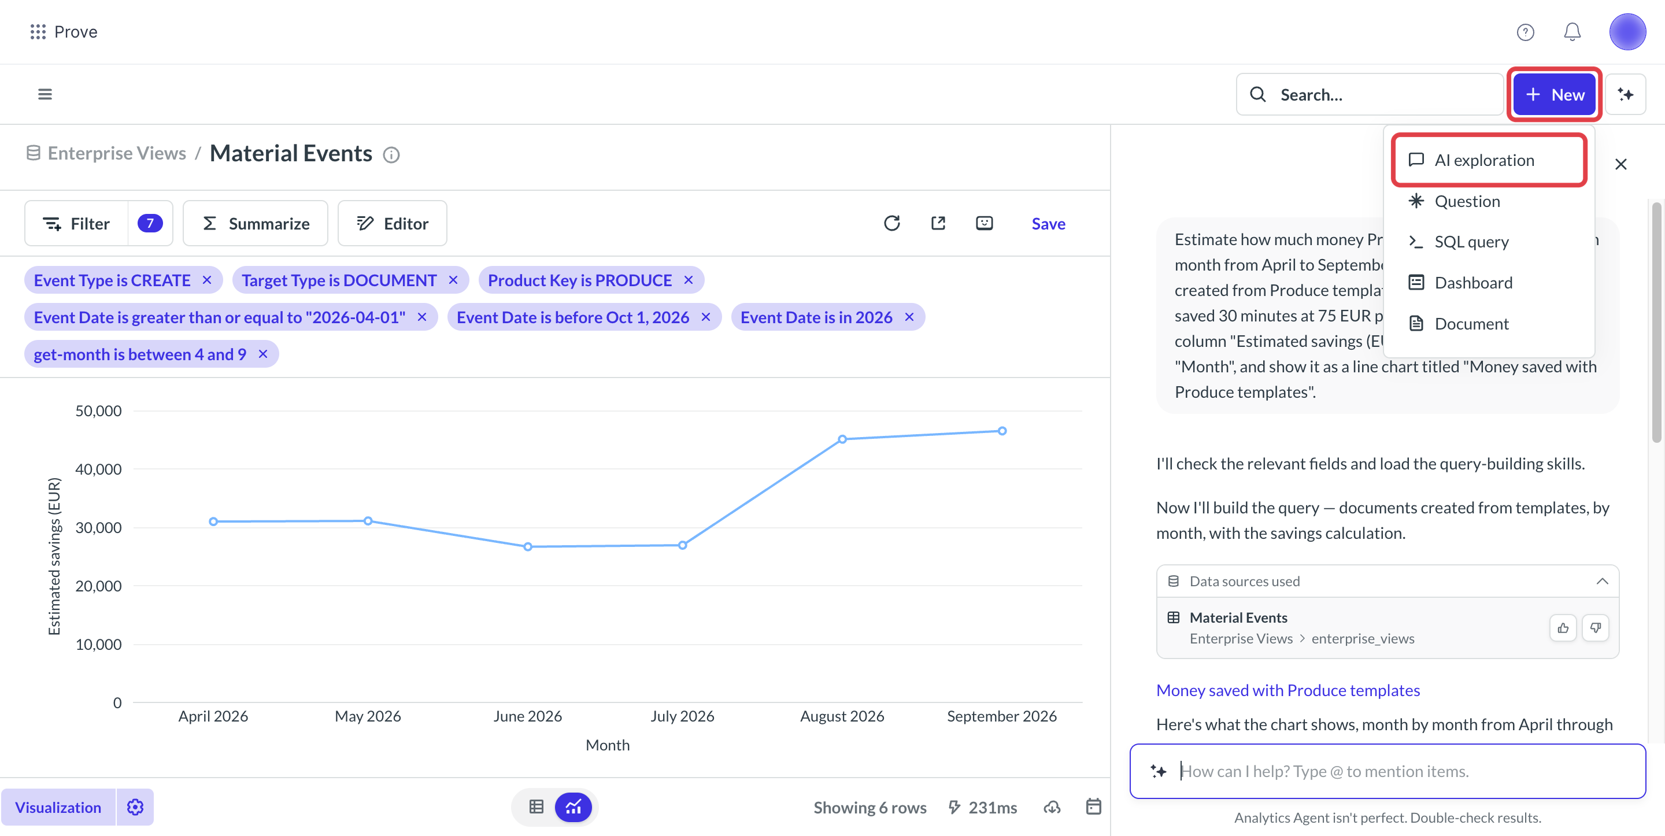
Task: Give thumbs up on Material Events source
Action: click(1563, 628)
